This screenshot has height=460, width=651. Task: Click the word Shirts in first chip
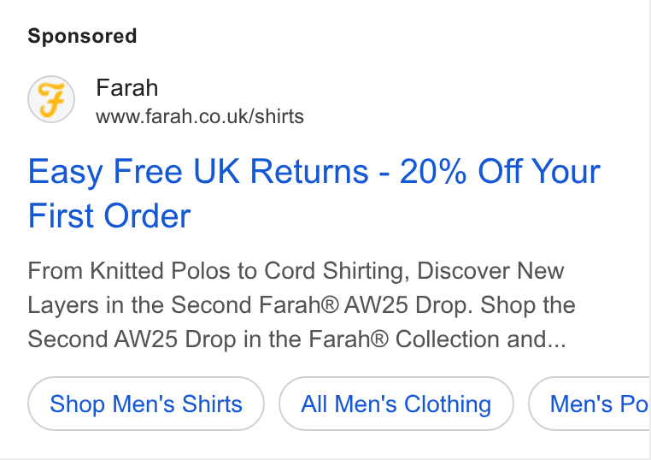212,404
